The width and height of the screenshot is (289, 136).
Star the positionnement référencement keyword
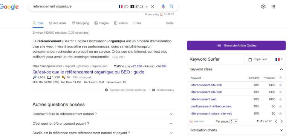point(280,106)
